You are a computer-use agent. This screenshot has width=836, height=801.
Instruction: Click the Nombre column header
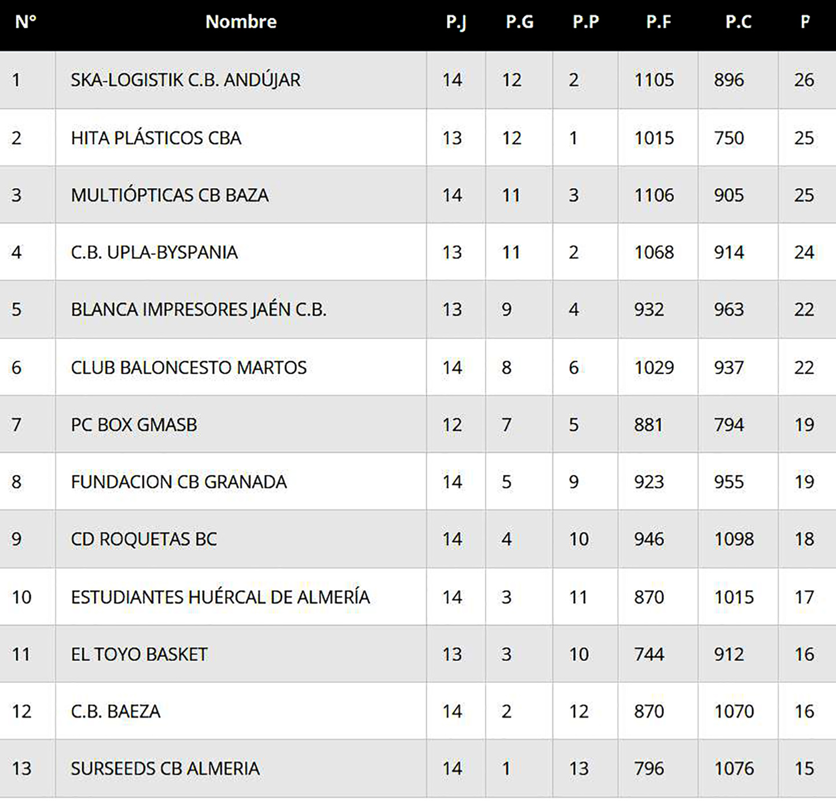click(241, 22)
